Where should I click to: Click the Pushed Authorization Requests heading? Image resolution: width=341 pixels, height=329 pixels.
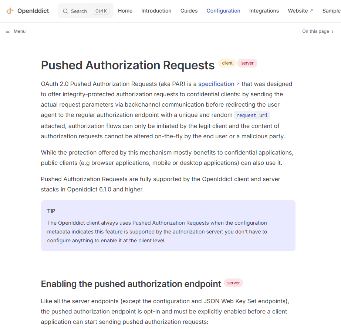pos(128,65)
